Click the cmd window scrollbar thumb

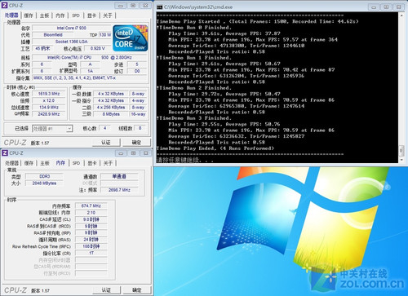tap(401, 151)
